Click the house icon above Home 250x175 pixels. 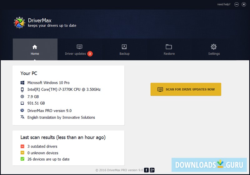point(35,47)
